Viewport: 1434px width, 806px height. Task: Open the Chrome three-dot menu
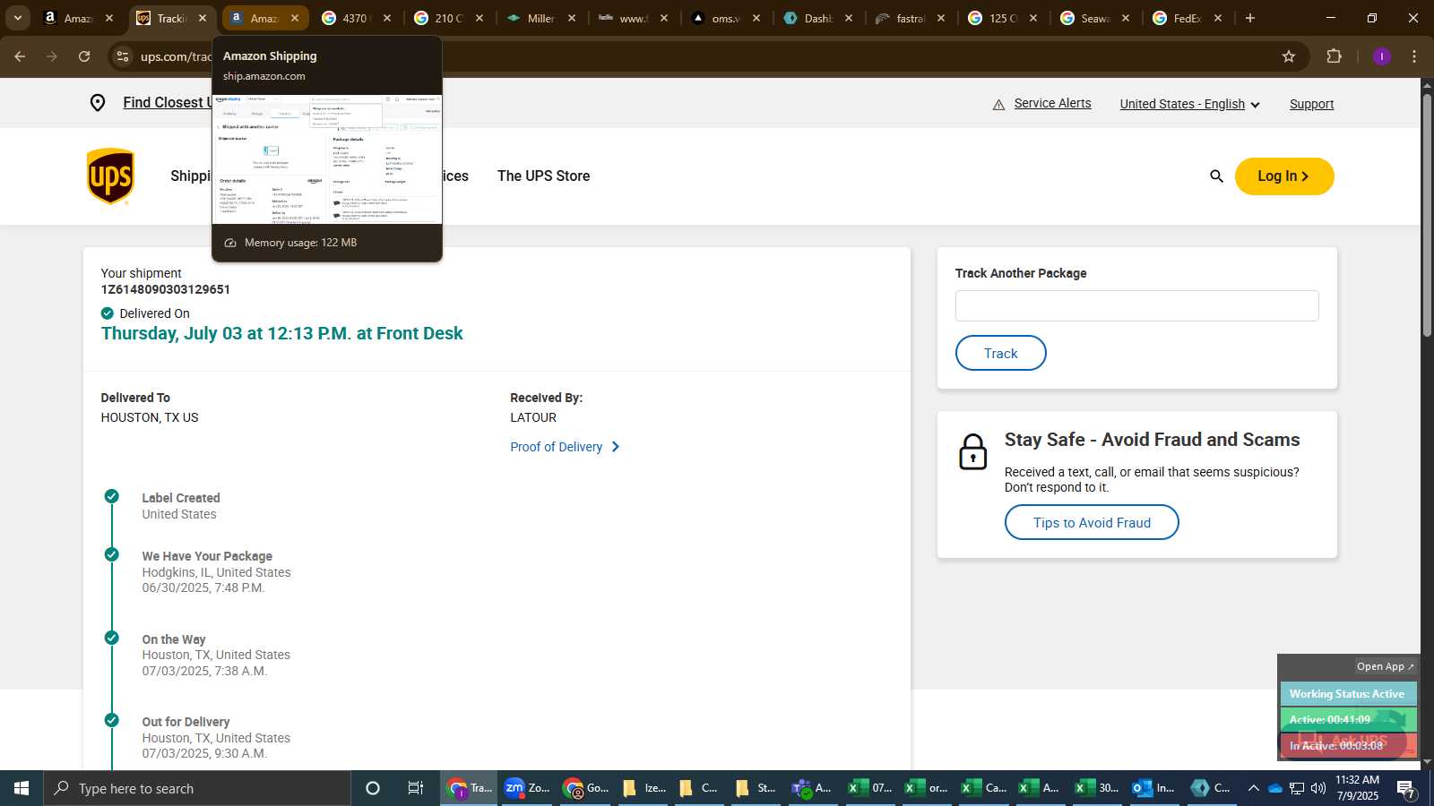[x=1414, y=56]
